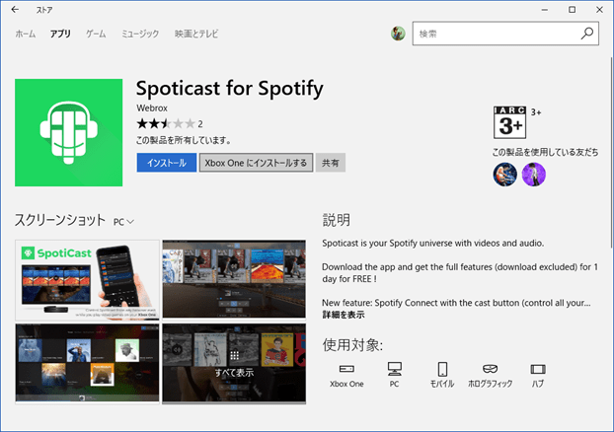Go back with the arrow icon

click(15, 10)
